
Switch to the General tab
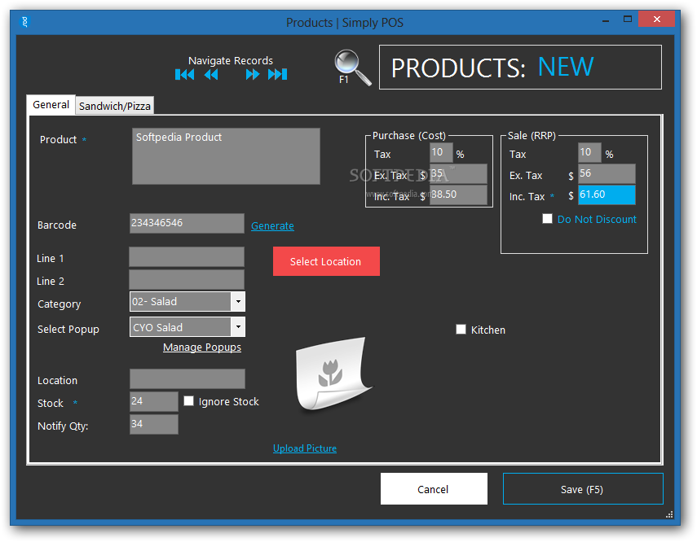51,105
